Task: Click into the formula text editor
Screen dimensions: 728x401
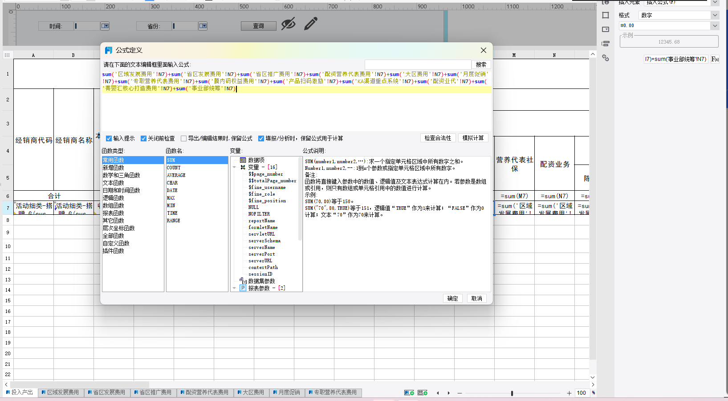Action: pyautogui.click(x=297, y=100)
